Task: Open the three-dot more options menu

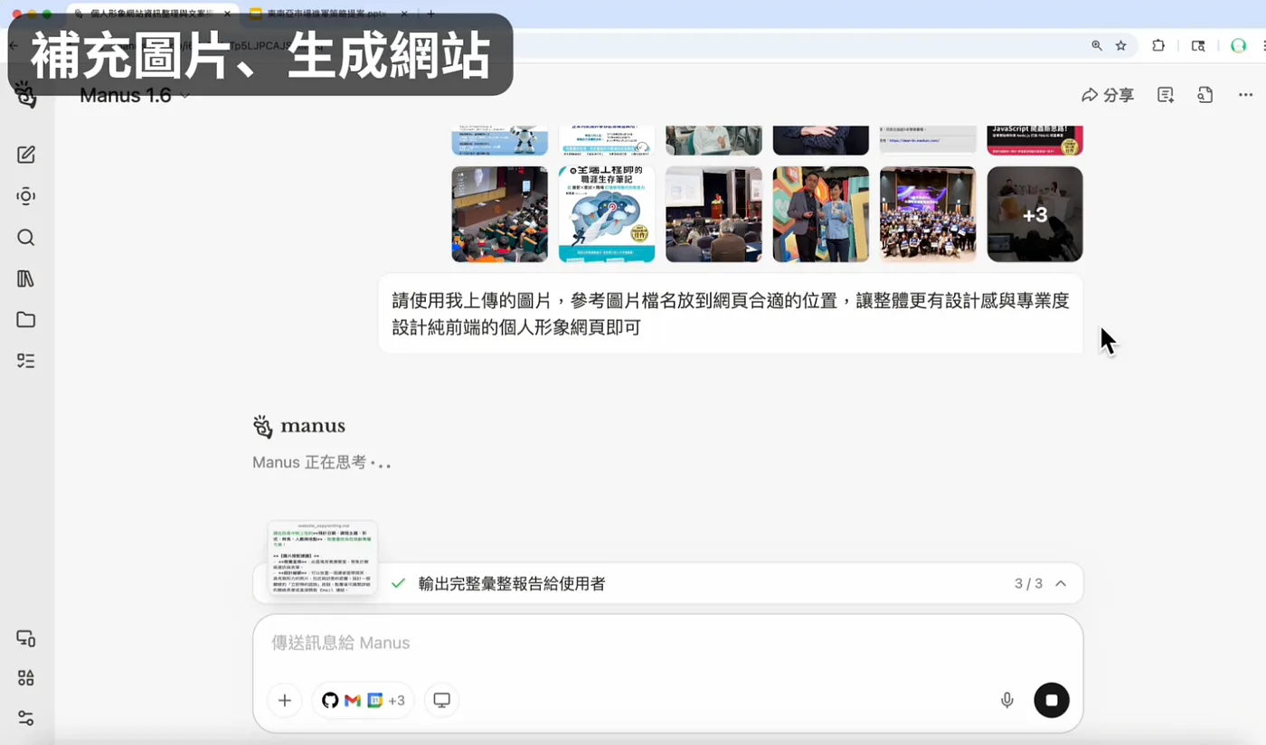Action: click(1245, 95)
